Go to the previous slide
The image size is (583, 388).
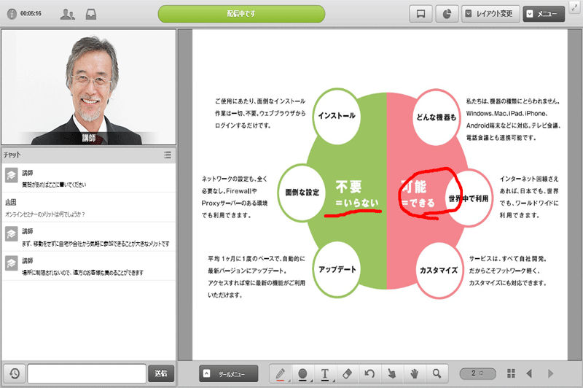tap(530, 373)
